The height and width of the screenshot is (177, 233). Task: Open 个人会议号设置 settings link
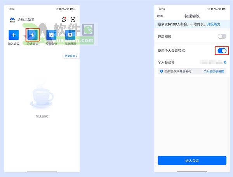click(214, 71)
